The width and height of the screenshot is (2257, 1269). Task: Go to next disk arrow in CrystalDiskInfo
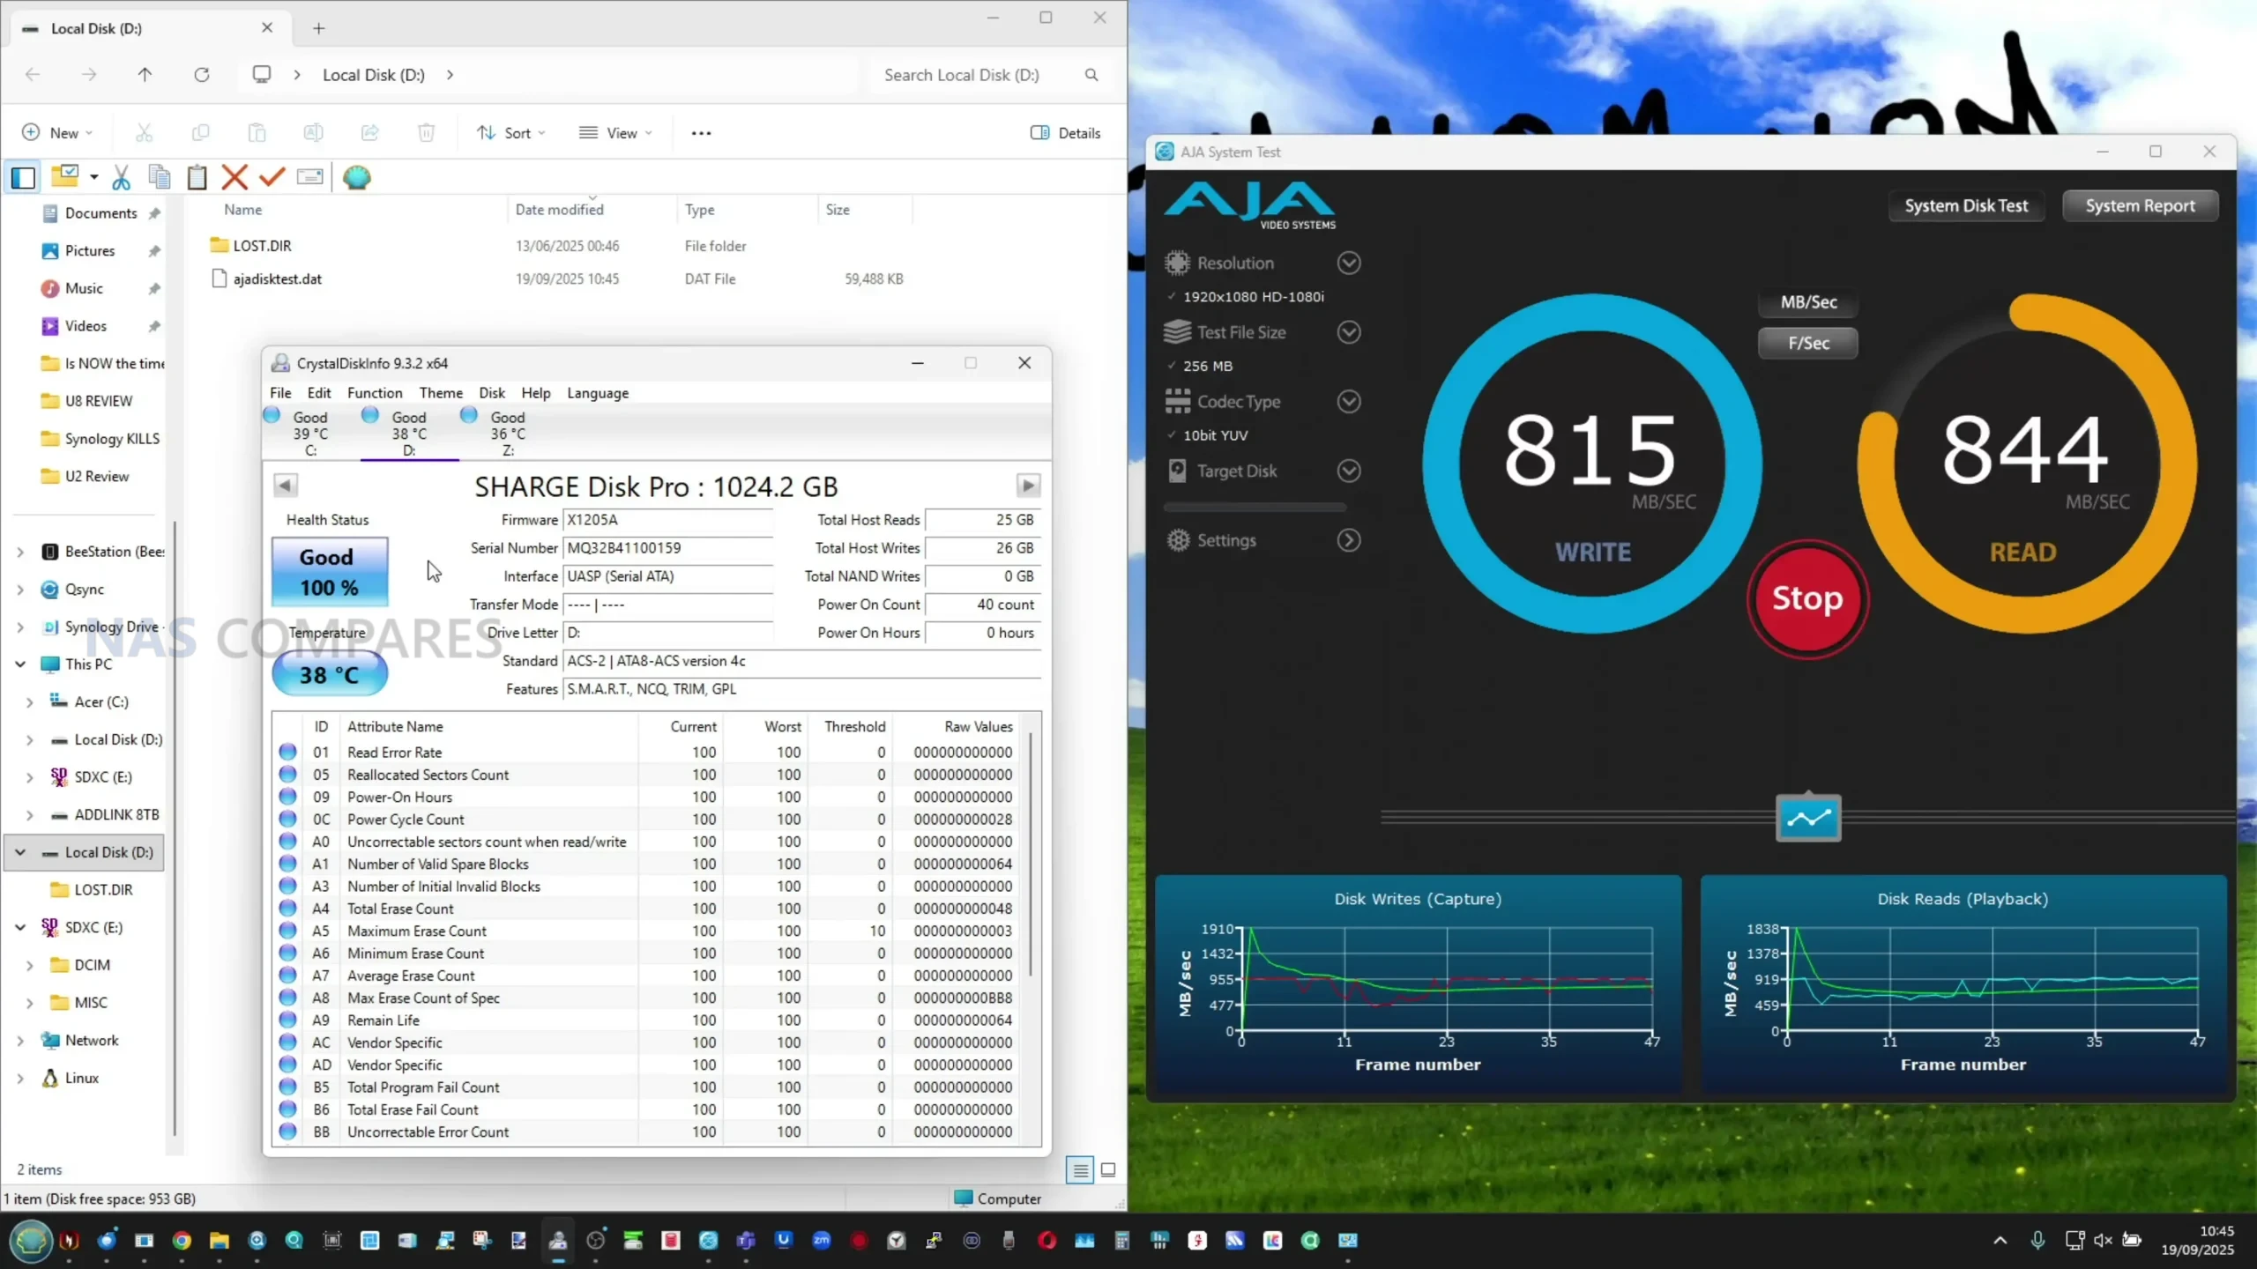pos(1028,486)
